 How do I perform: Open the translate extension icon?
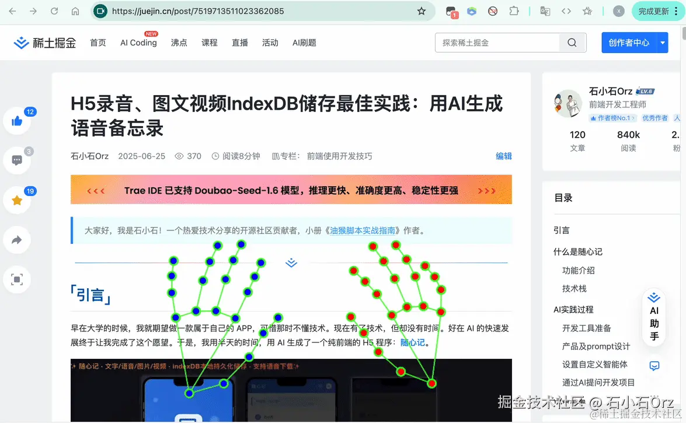click(545, 11)
